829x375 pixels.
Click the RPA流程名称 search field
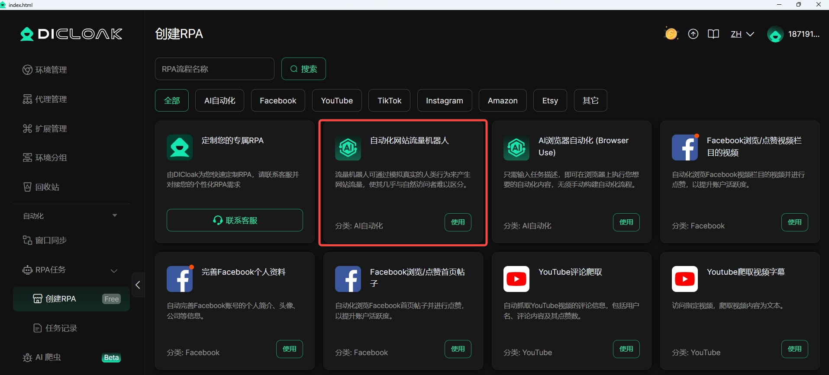[x=215, y=69]
